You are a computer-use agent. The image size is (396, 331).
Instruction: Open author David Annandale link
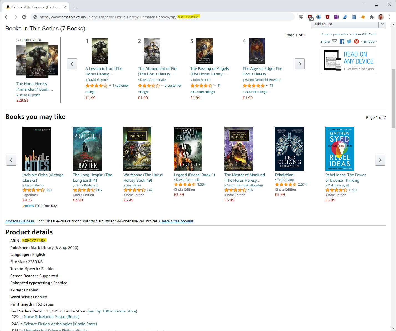[153, 80]
